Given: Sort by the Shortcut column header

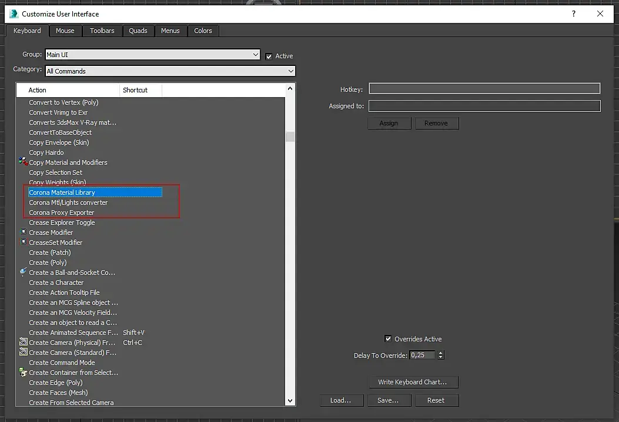Looking at the screenshot, I should point(140,90).
